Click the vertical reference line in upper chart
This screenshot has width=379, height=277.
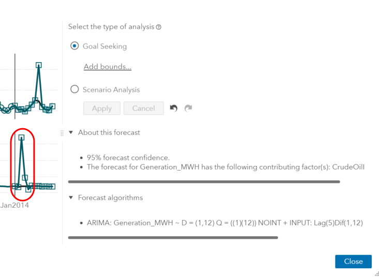coord(15,78)
